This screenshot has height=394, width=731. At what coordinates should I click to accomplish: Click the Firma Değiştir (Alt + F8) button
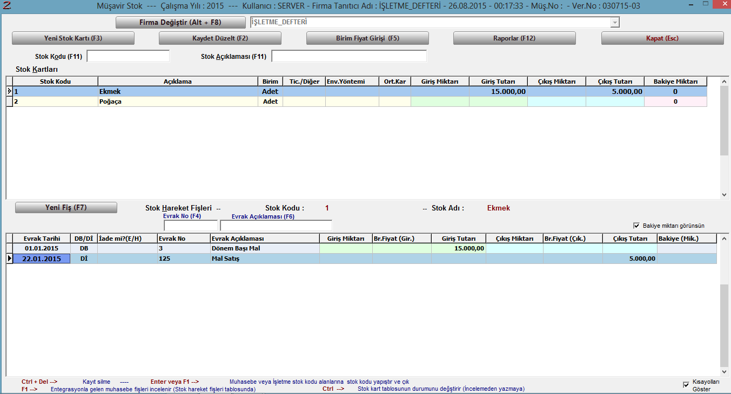pos(180,23)
